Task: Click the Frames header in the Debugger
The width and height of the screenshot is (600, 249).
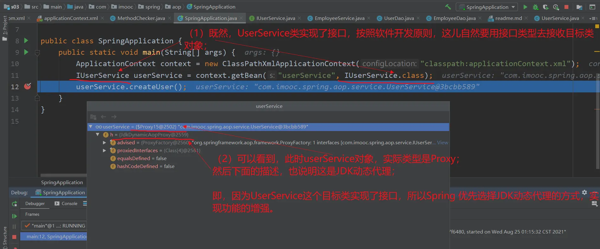Action: point(32,214)
